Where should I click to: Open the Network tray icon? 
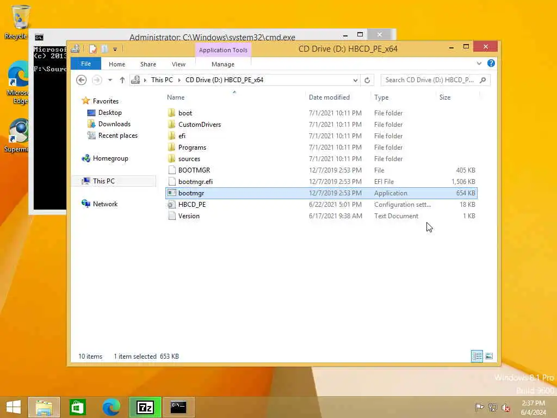coord(492,407)
